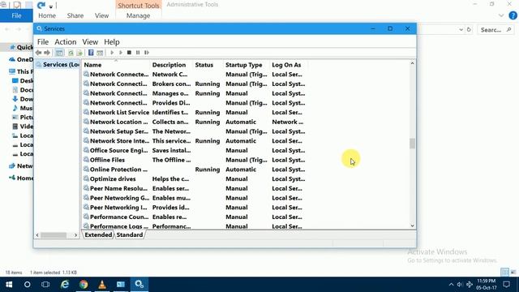
Task: Select the Performance Counter service row
Action: point(195,217)
